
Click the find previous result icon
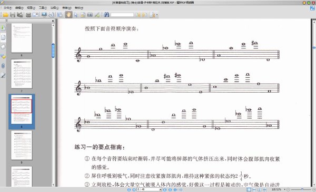[138, 15]
